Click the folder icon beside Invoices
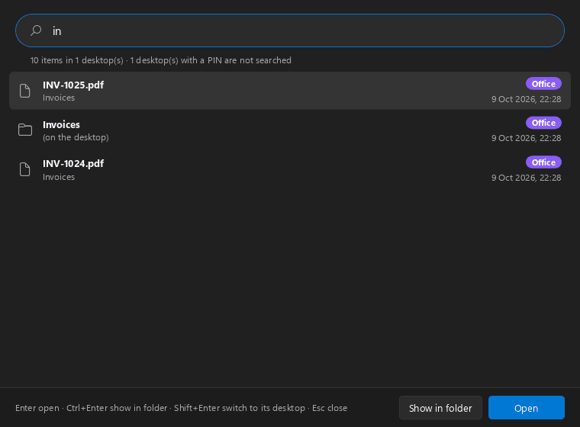Image resolution: width=580 pixels, height=427 pixels. point(25,130)
